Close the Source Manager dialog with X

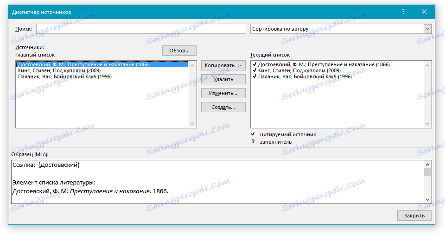424,12
